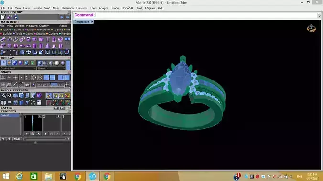
Task: Click the ring view icon in viewport corner
Action: [311, 29]
